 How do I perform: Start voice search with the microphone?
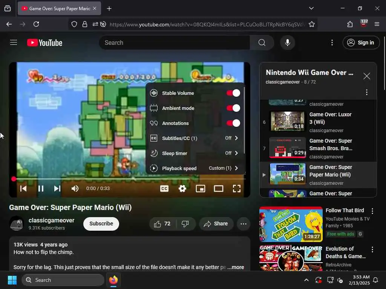[287, 43]
